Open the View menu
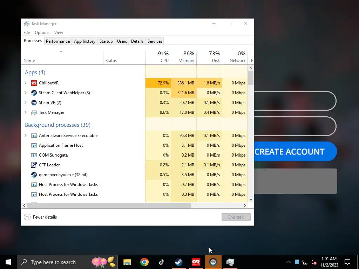359x269 pixels. point(59,33)
